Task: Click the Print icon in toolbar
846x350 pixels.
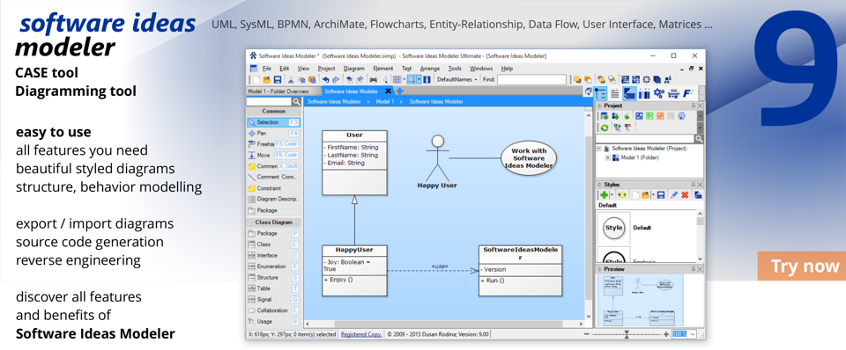Action: [374, 80]
